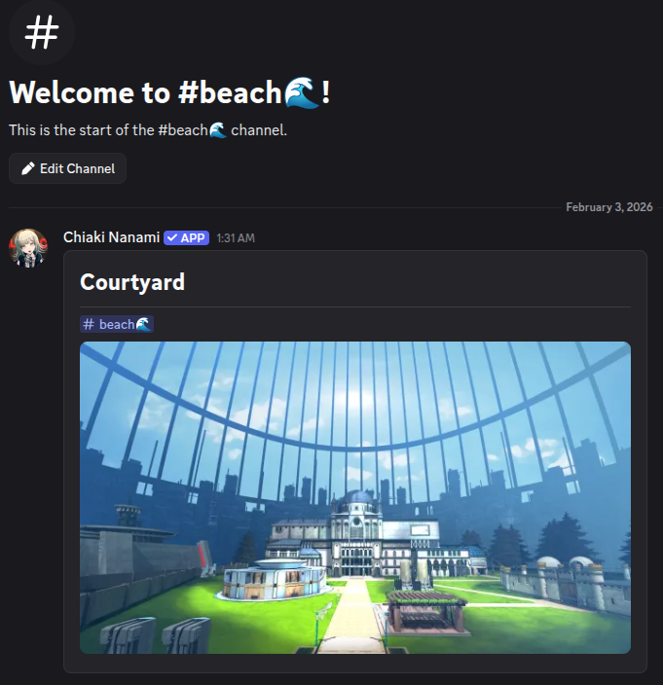This screenshot has width=663, height=685.
Task: Open the Edit Channel button
Action: pos(68,168)
